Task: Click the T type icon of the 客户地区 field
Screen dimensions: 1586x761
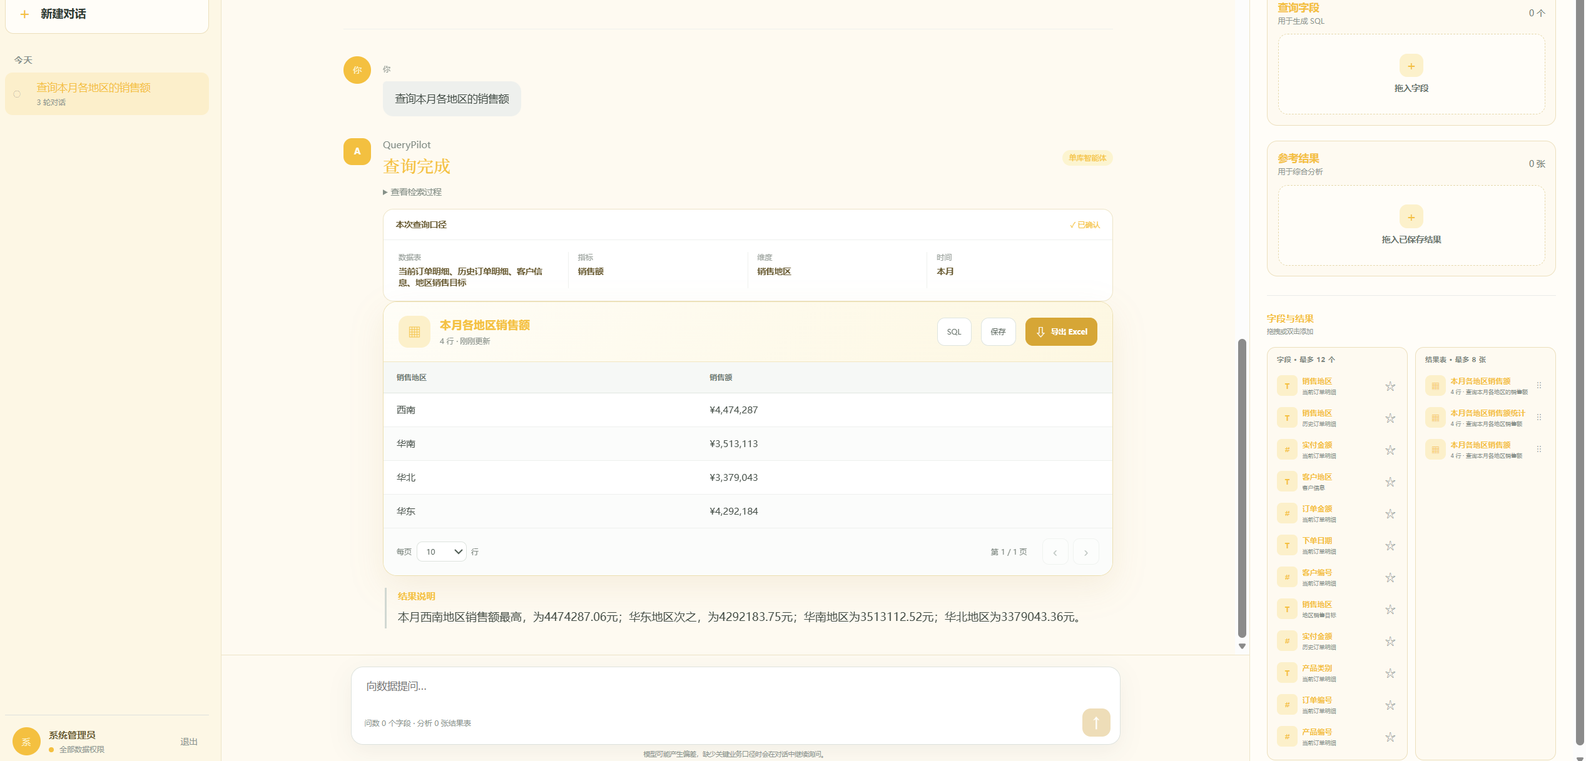Action: point(1287,481)
